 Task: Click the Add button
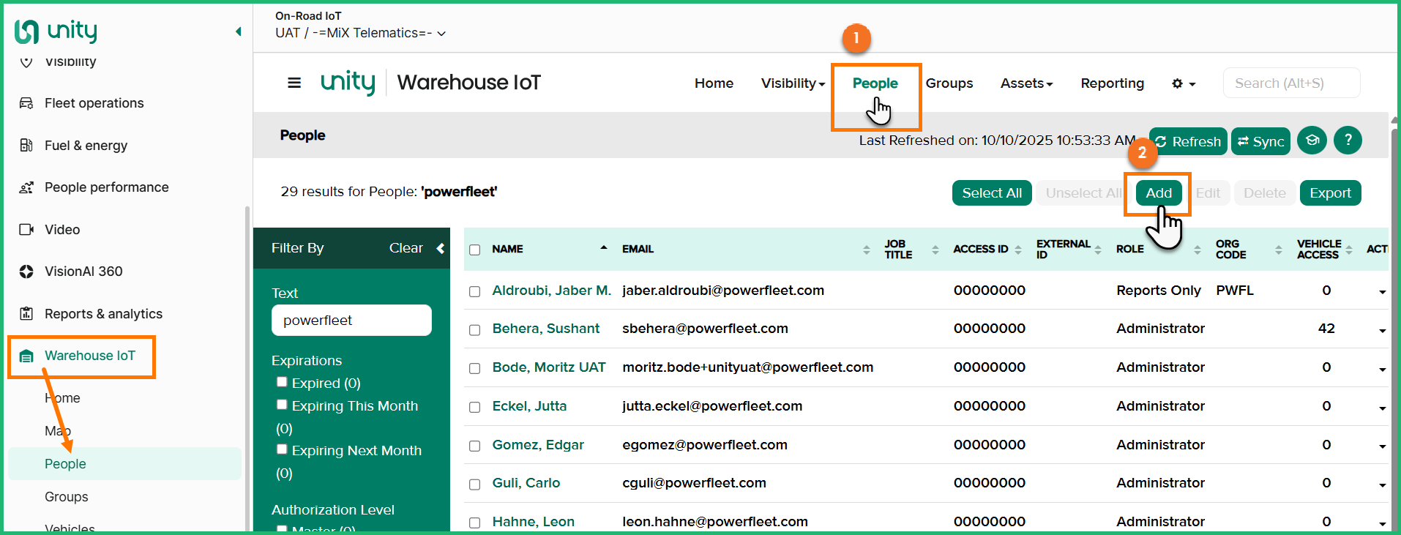pos(1158,193)
